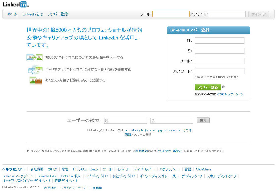The width and height of the screenshot is (277, 196).
Task: Focus the 名 field in registration form
Action: pyautogui.click(x=220, y=51)
